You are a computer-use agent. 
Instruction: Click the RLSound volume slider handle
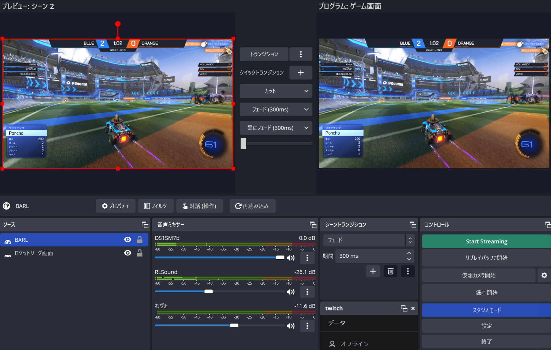(x=209, y=291)
